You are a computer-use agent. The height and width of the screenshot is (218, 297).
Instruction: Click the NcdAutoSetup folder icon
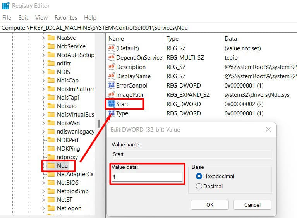coord(51,55)
